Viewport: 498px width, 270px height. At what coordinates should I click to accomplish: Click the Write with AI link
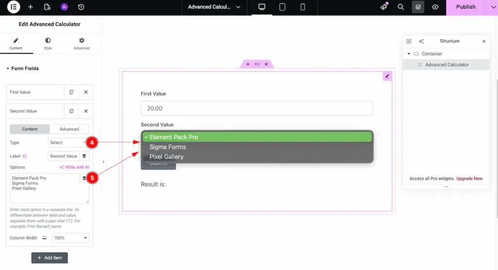[x=74, y=167]
